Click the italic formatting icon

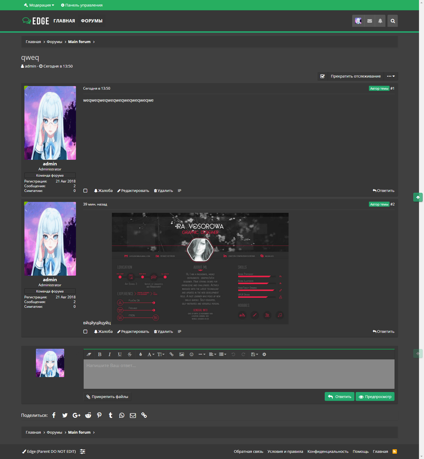coord(110,354)
